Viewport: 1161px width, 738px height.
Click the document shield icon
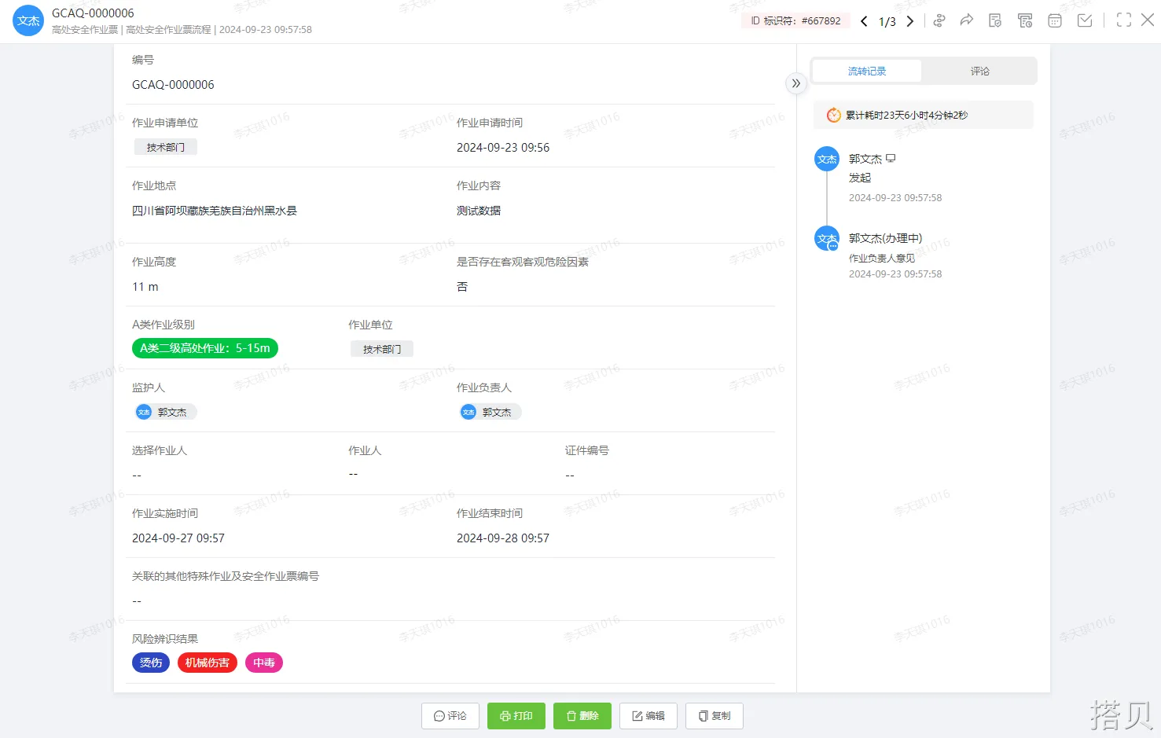pos(995,21)
